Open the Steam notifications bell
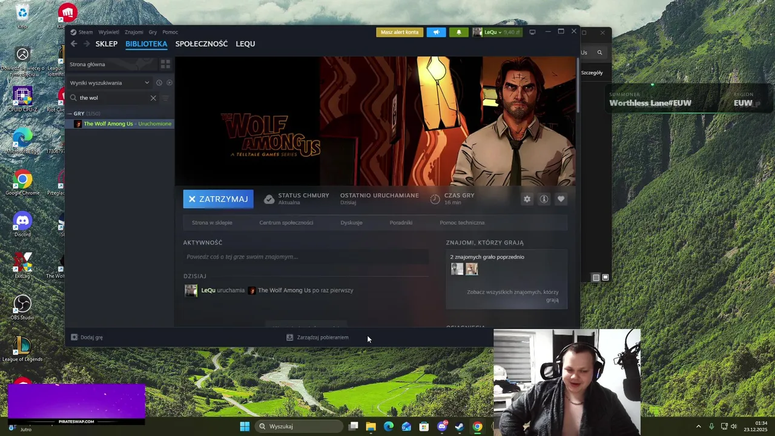Viewport: 775px width, 436px height. (458, 32)
